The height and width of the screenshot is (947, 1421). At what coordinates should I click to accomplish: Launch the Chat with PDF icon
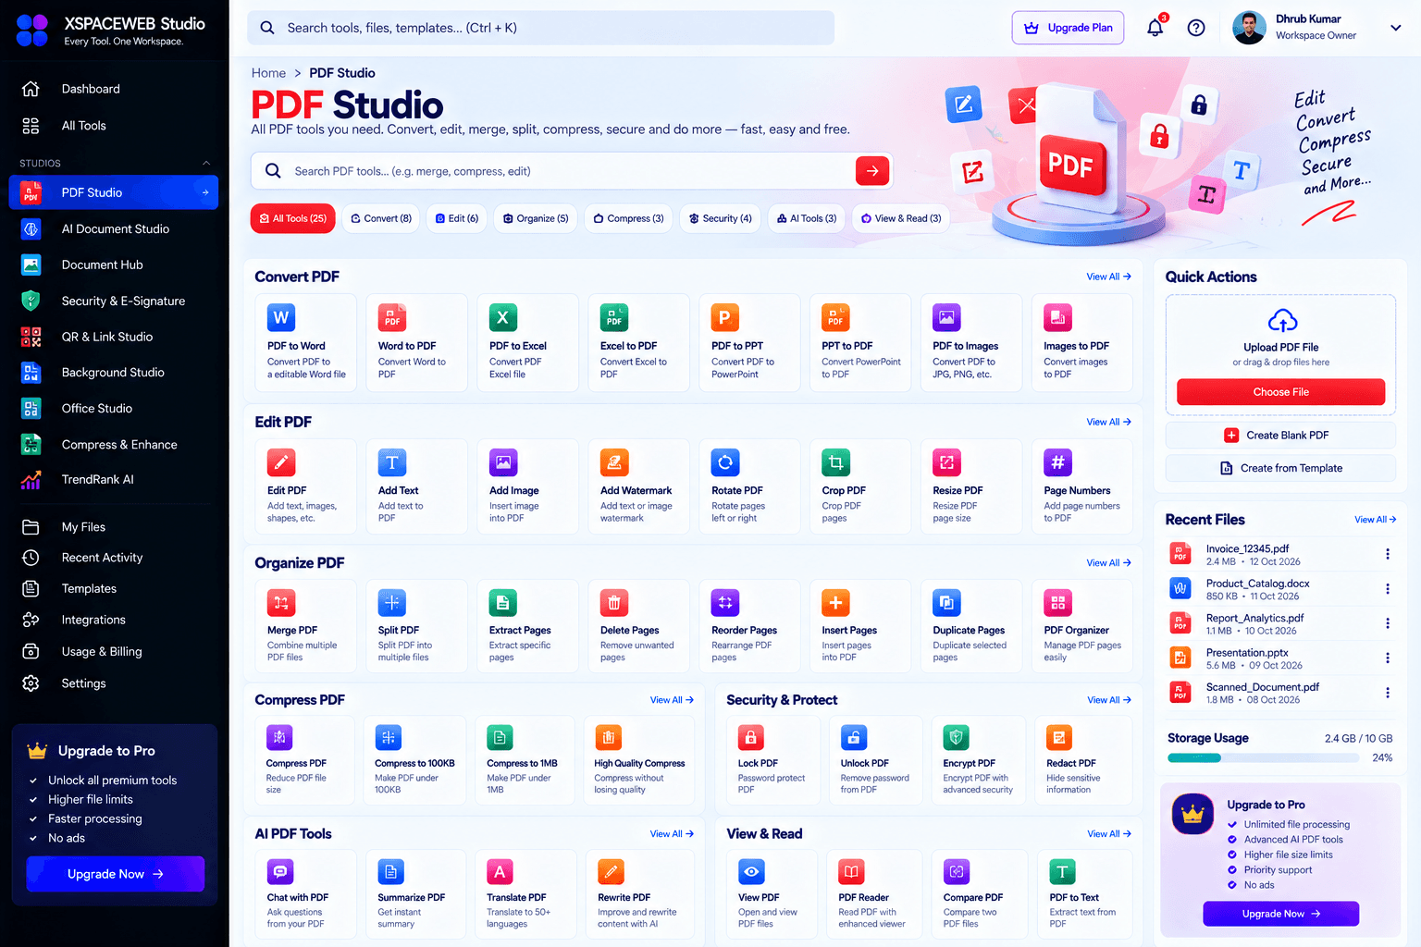[x=280, y=871]
